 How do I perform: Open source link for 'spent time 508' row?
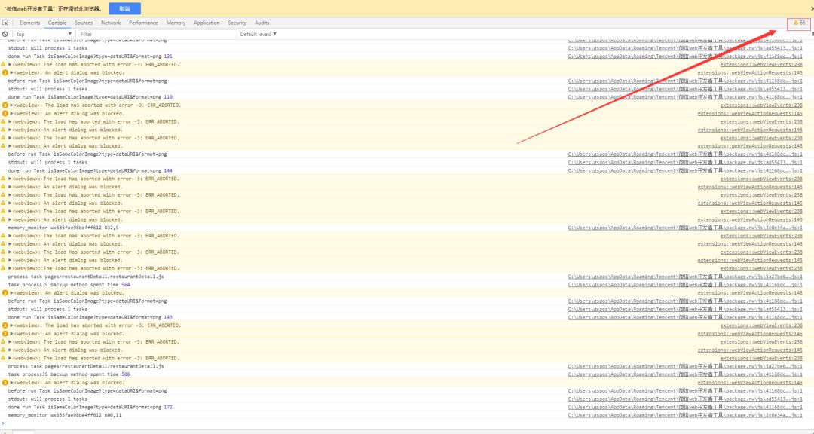[x=684, y=374]
